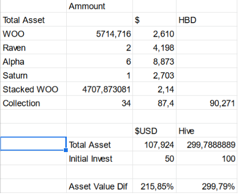Select the cell labeled WOO
This screenshot has height=195, width=240.
click(33, 33)
